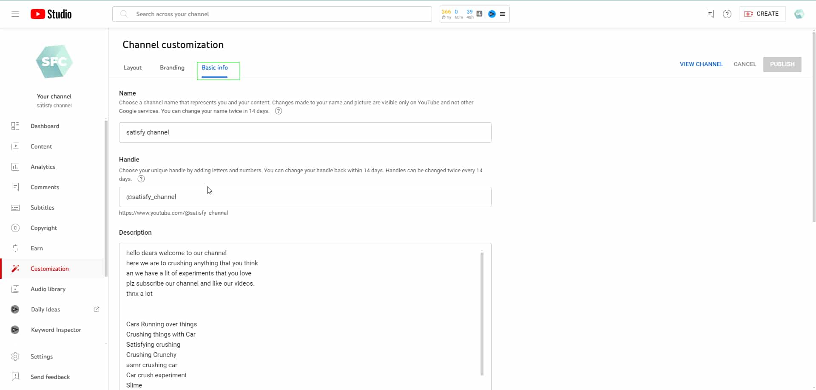Click the YouTube Studio logo

point(51,14)
